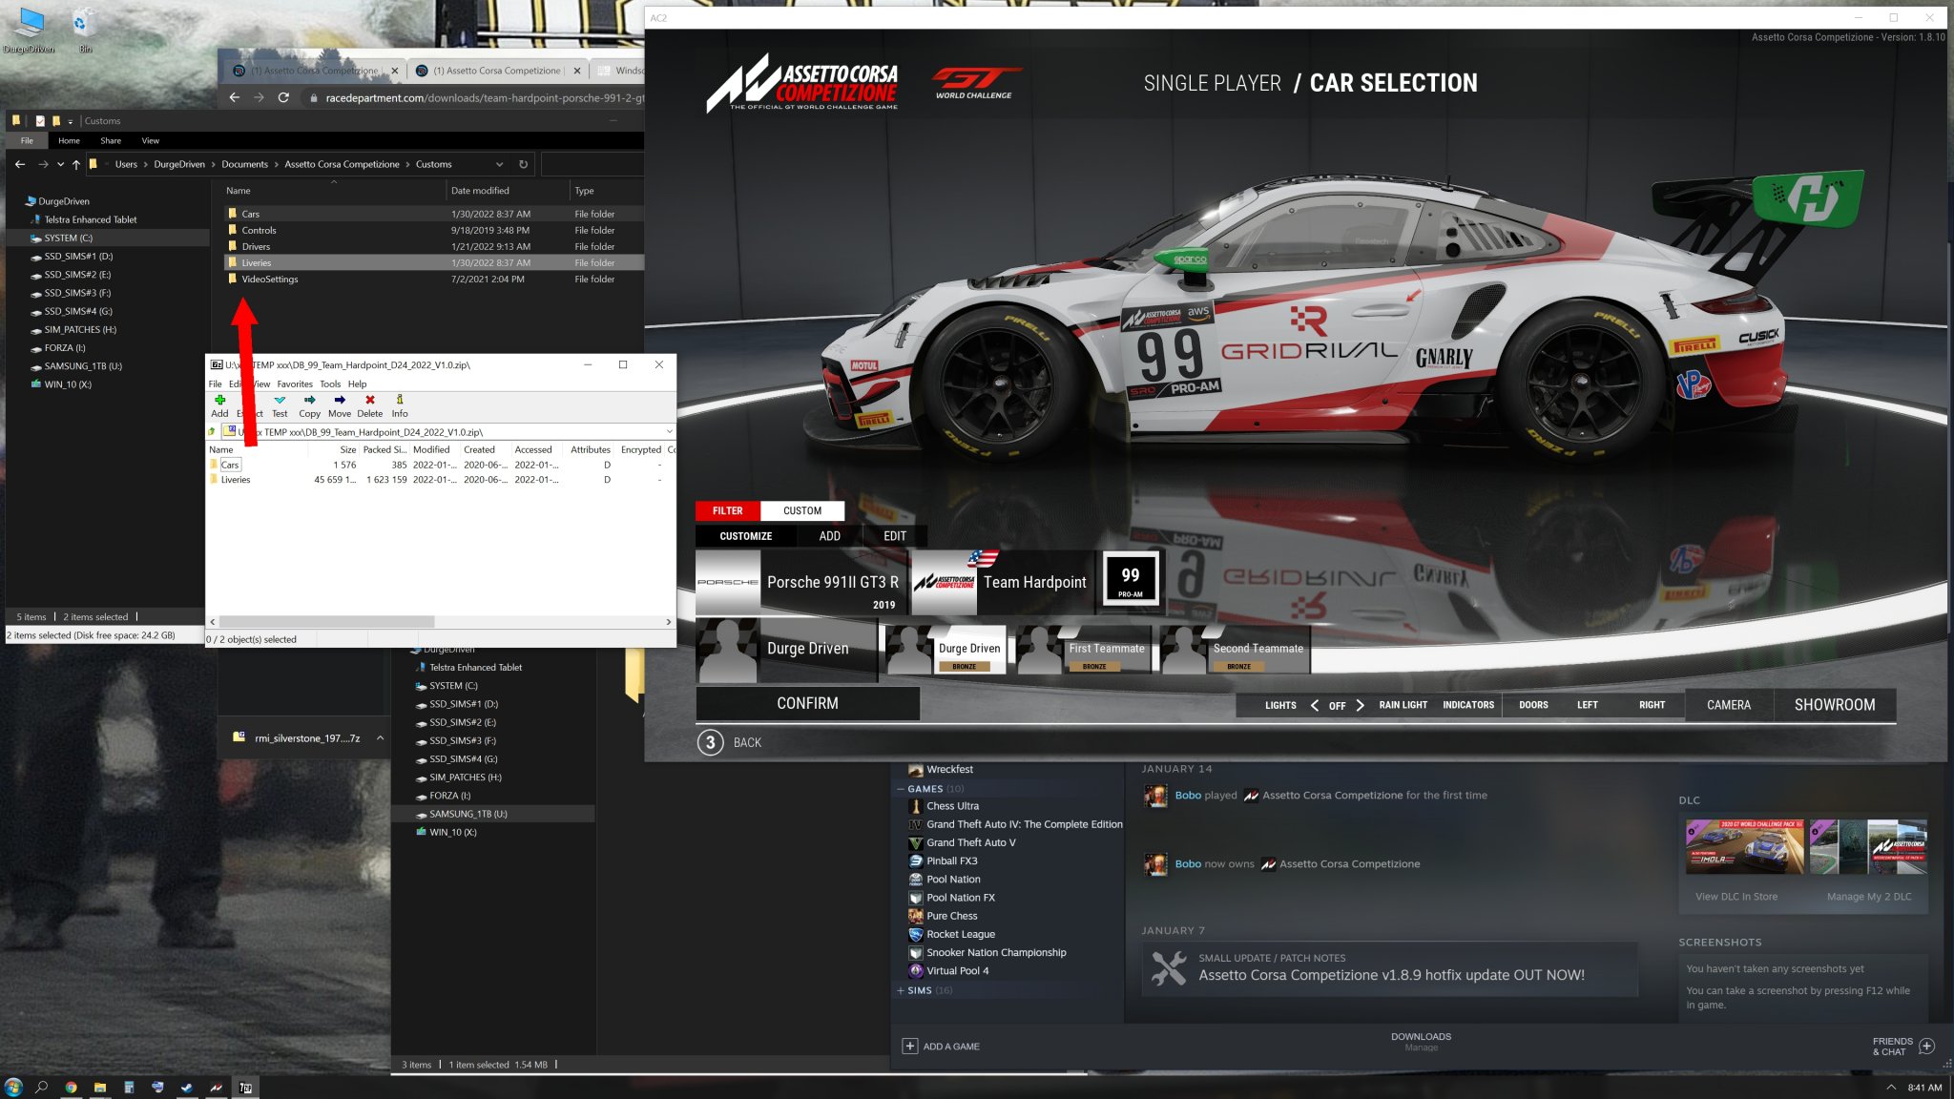Click File Explorer up-directory arrow
This screenshot has width=1954, height=1099.
pos(76,164)
